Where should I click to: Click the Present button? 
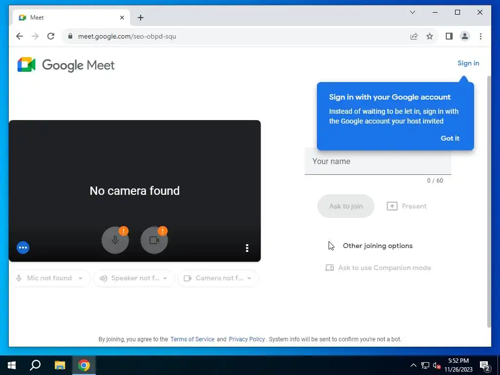(407, 206)
